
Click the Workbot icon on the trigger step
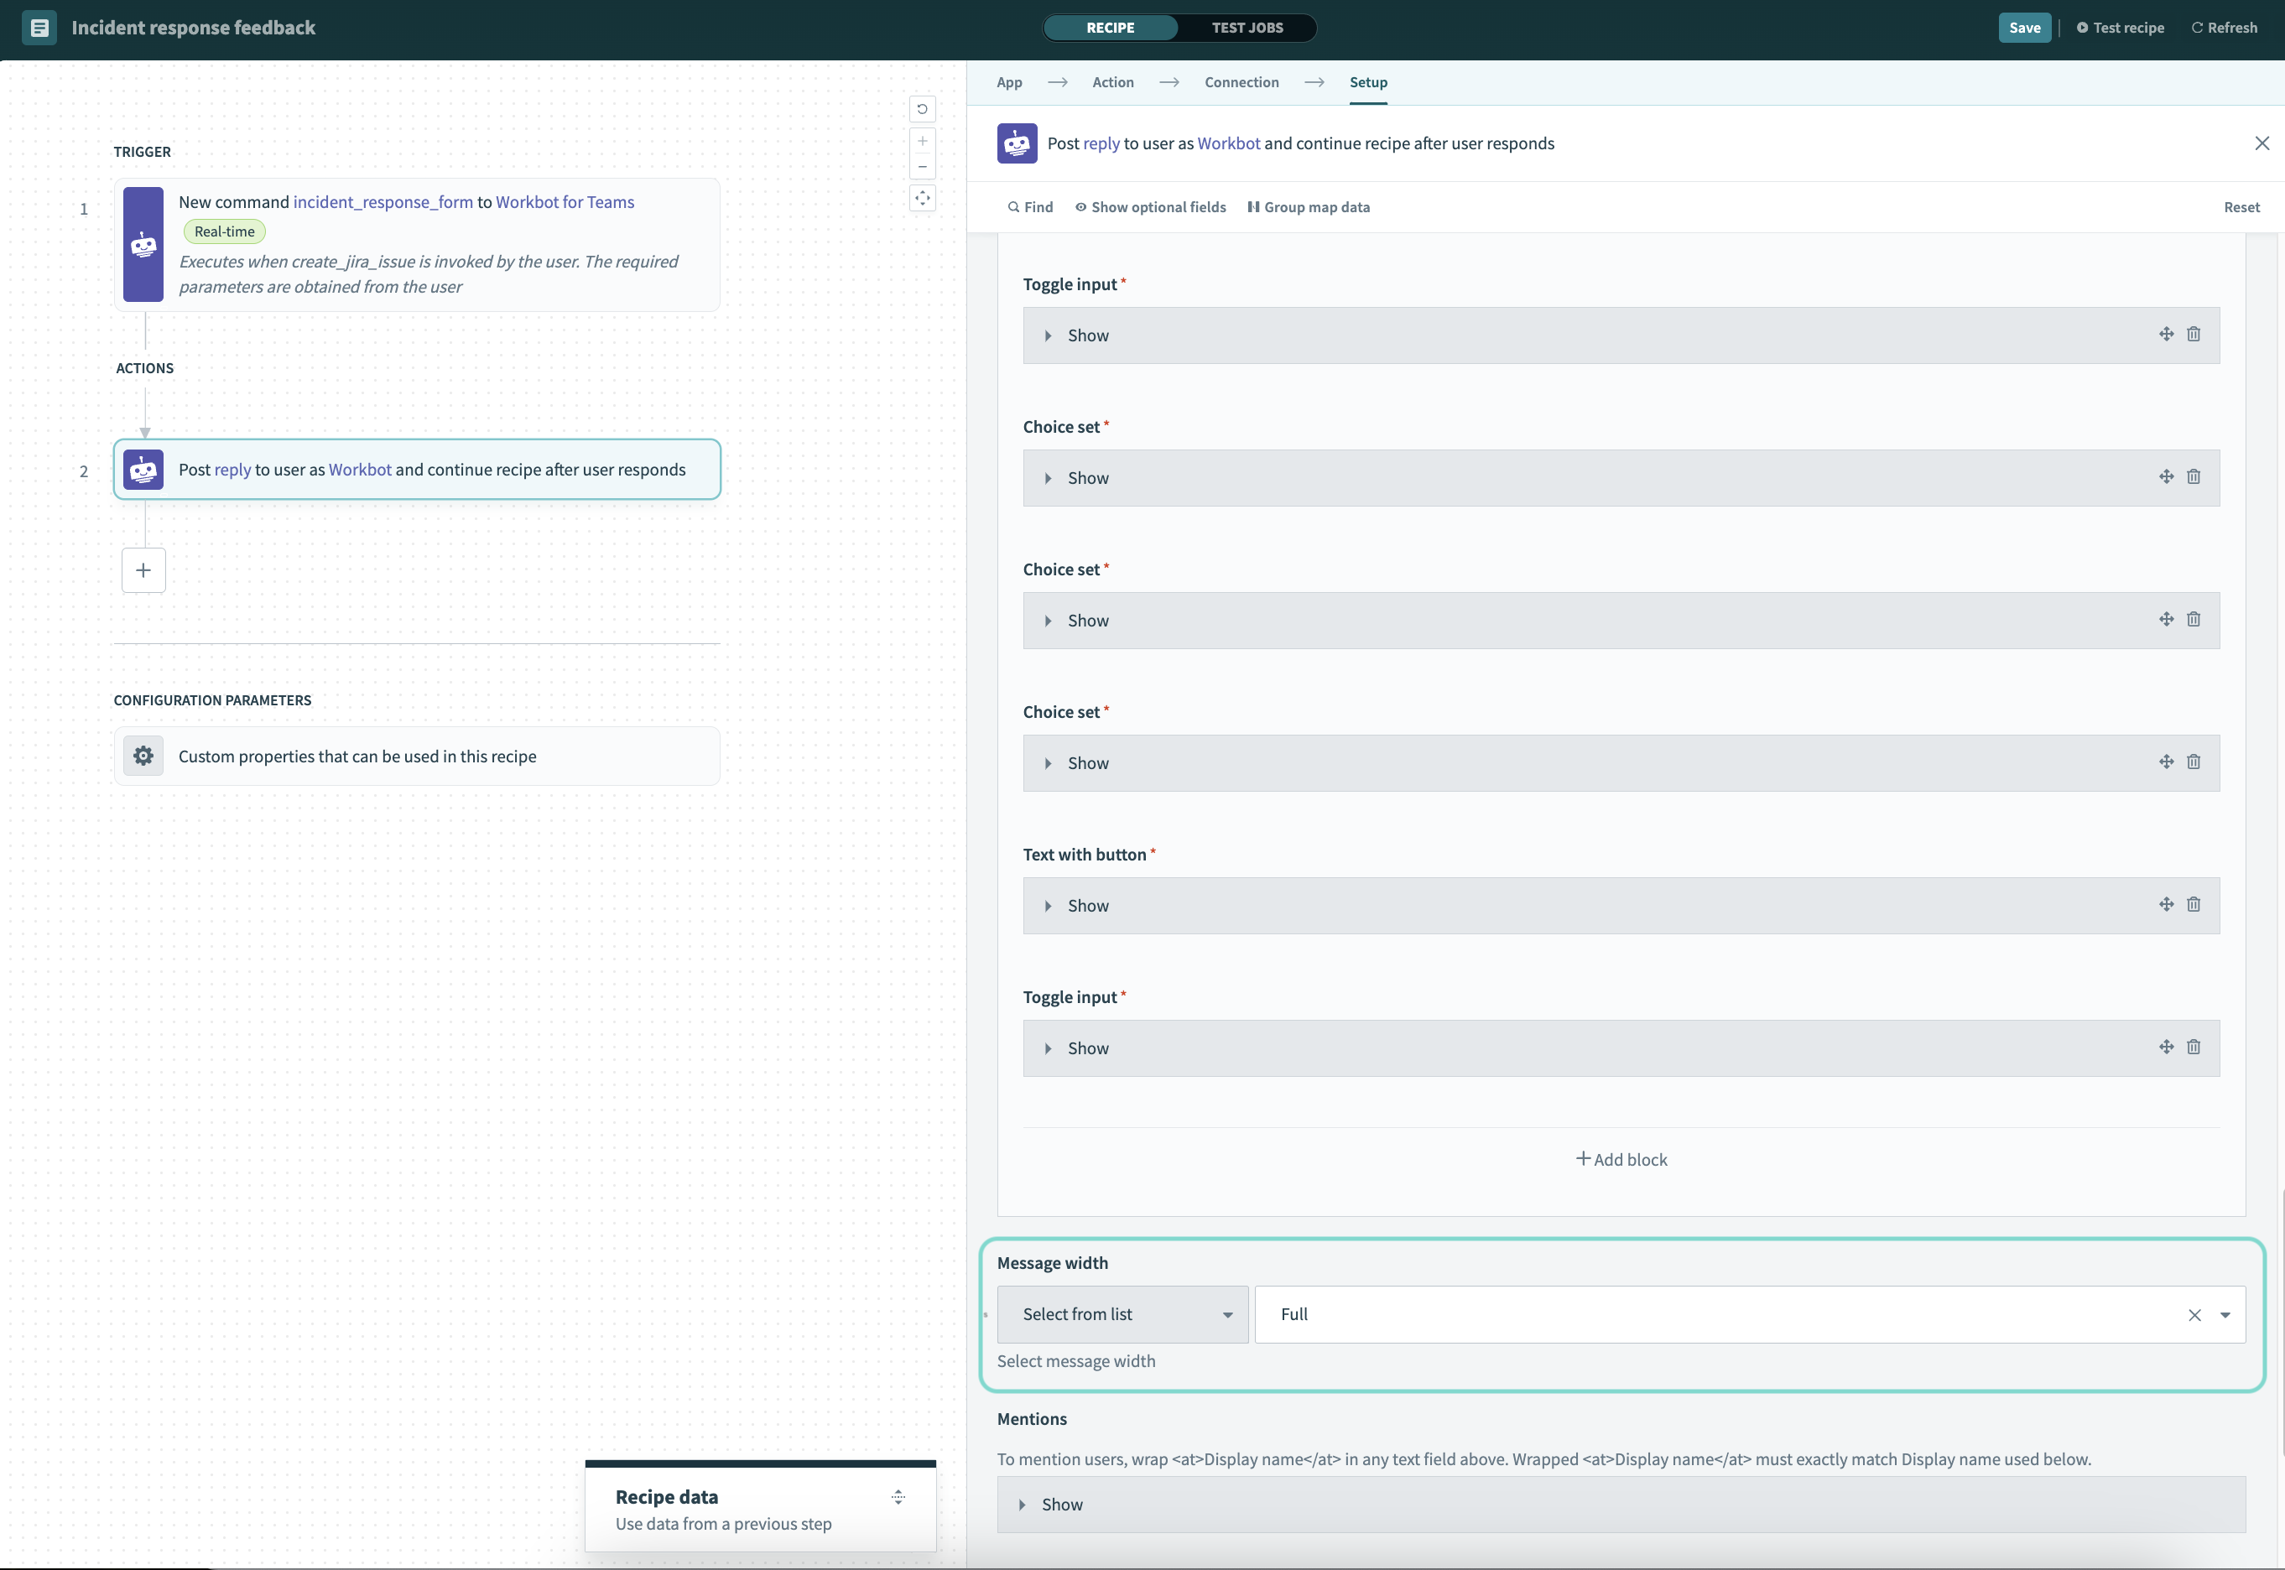[143, 245]
